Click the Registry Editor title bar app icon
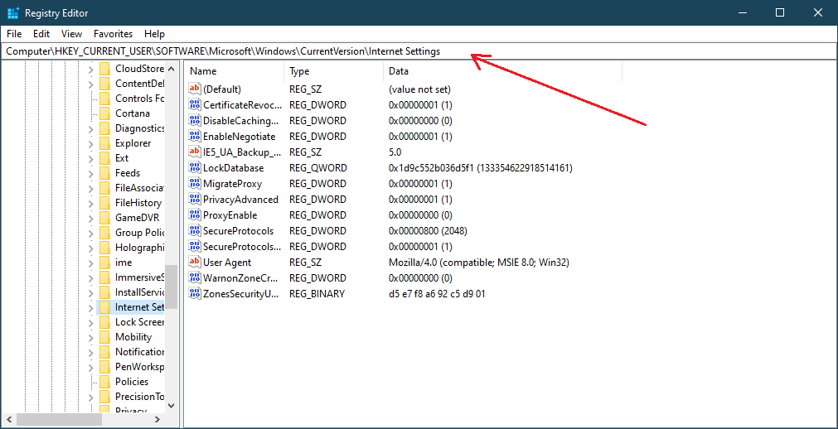This screenshot has height=429, width=838. (13, 12)
